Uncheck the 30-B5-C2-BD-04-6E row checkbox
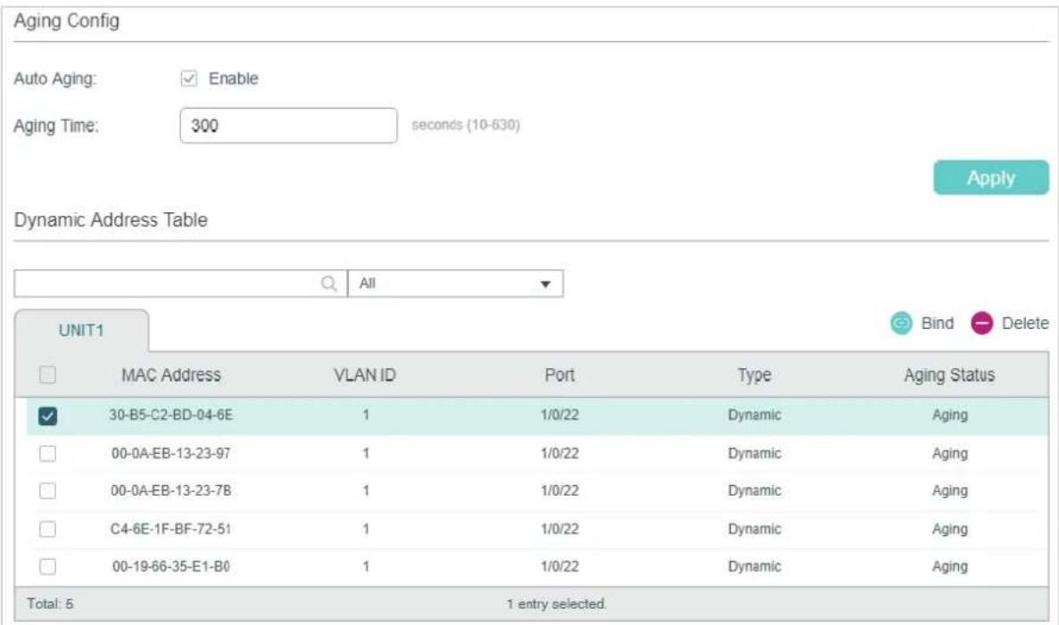This screenshot has width=1059, height=625. 47,415
